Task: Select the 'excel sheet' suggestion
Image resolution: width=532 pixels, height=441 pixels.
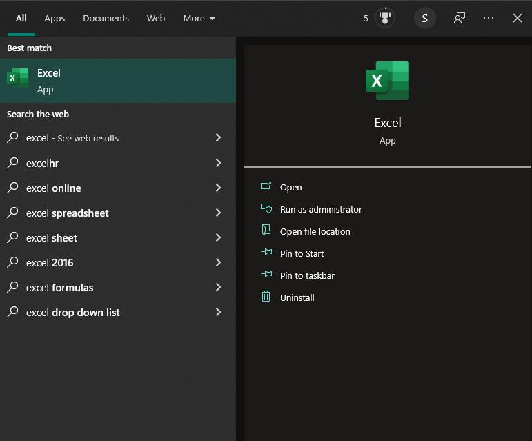Action: (x=118, y=237)
